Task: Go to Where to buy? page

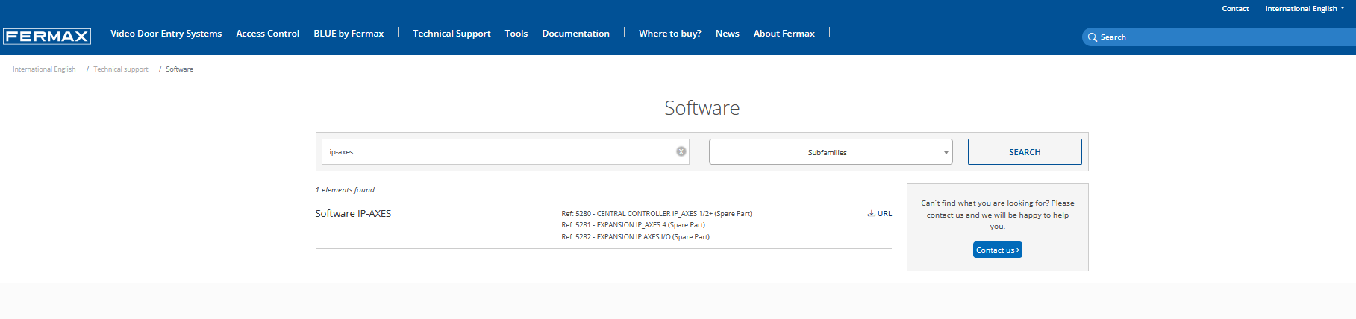Action: pyautogui.click(x=669, y=34)
